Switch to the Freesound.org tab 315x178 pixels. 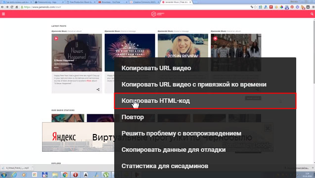pyautogui.click(x=48, y=2)
